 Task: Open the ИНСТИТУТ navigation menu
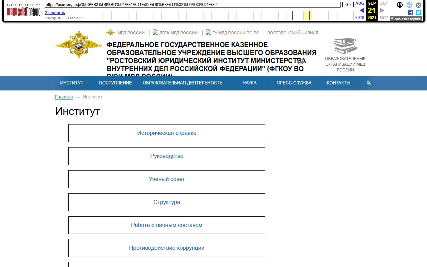(x=72, y=83)
